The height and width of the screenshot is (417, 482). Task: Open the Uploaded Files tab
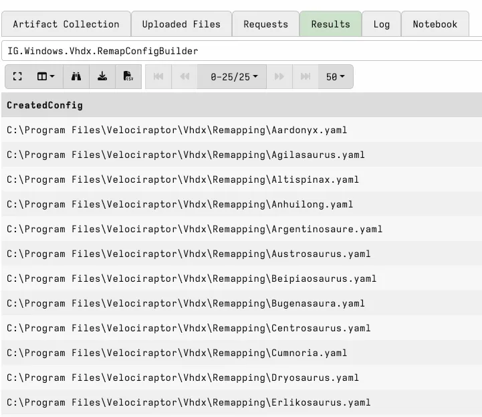181,24
